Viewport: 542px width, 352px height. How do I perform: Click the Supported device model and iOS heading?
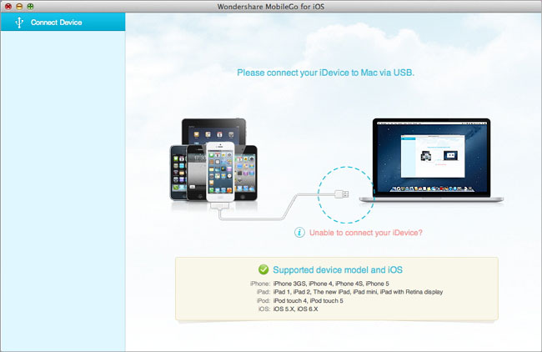(x=338, y=269)
